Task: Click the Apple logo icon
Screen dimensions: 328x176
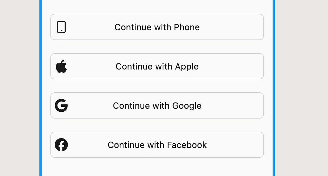Action: click(61, 66)
